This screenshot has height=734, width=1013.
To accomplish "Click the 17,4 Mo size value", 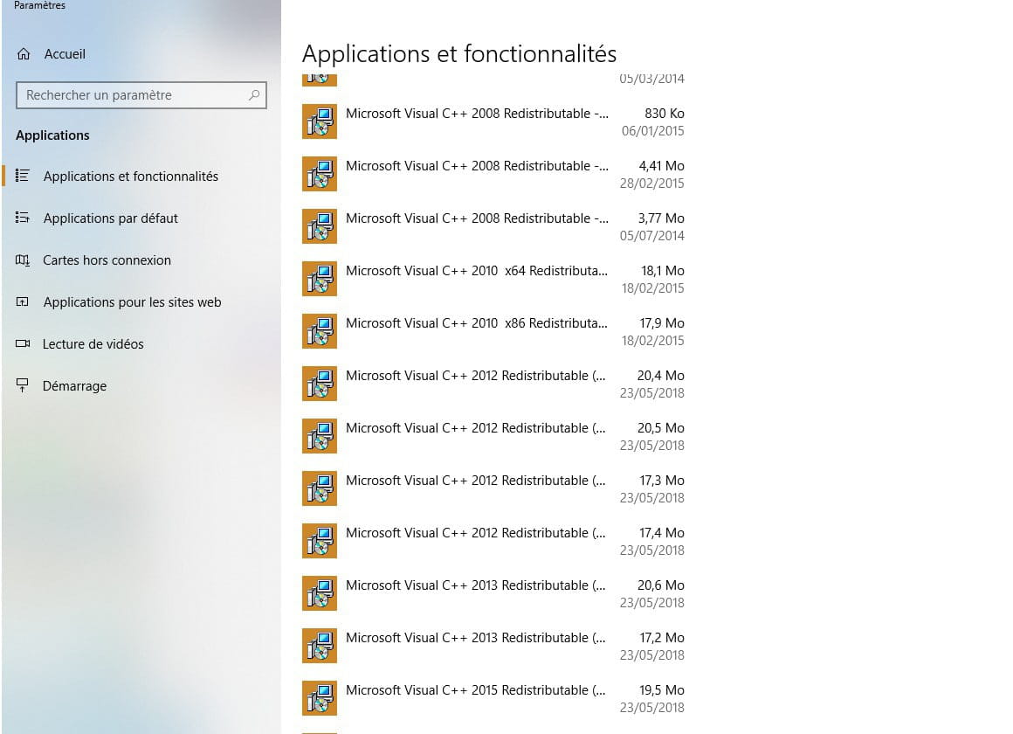I will (662, 532).
